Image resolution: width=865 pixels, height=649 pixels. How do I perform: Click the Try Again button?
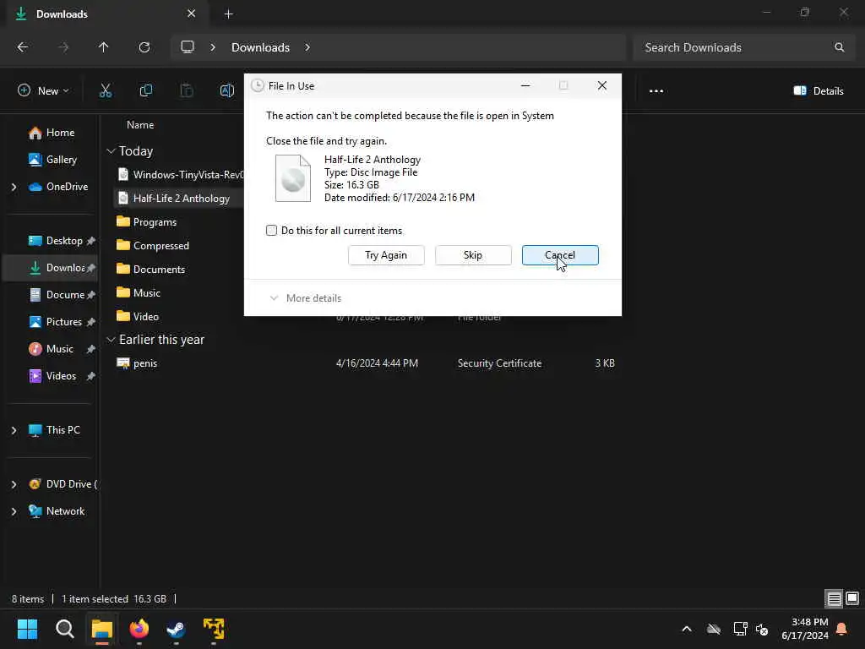[x=386, y=255]
